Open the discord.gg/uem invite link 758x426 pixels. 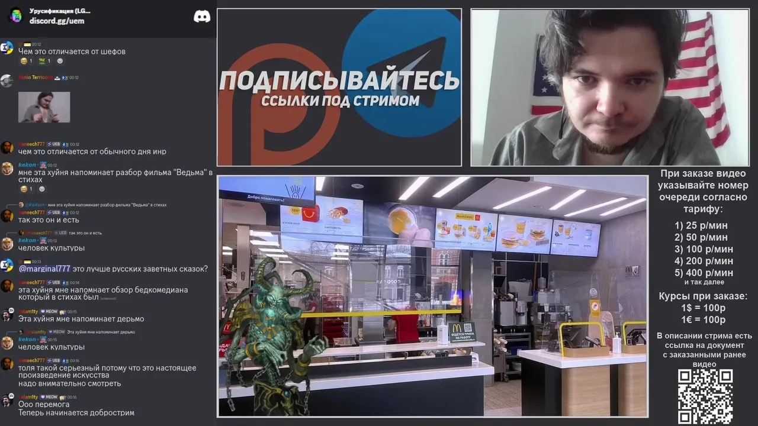point(57,21)
